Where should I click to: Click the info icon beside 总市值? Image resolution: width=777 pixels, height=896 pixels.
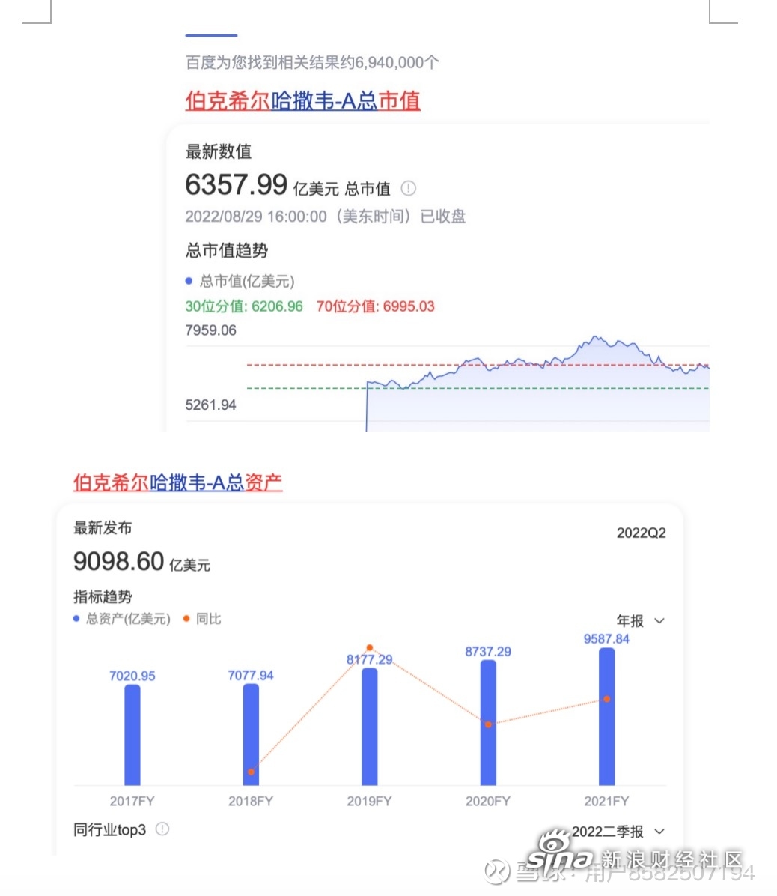408,188
